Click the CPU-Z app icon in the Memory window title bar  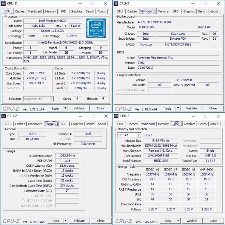4,116
